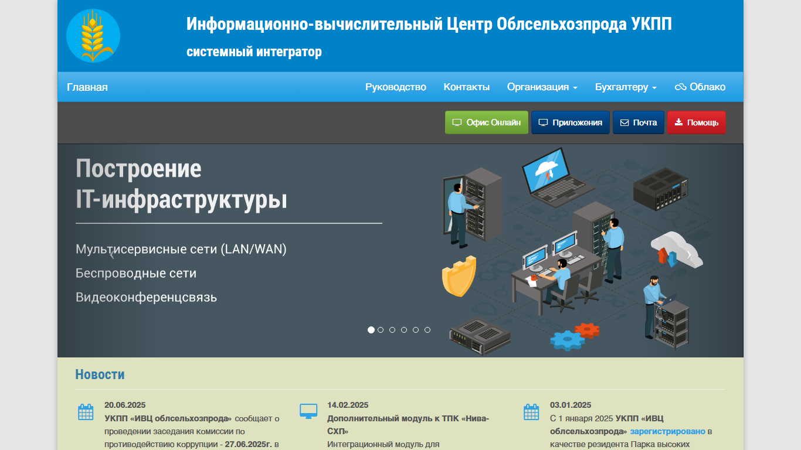Click the cloud icon beside Облако
Image resolution: width=801 pixels, height=450 pixels.
click(x=680, y=87)
